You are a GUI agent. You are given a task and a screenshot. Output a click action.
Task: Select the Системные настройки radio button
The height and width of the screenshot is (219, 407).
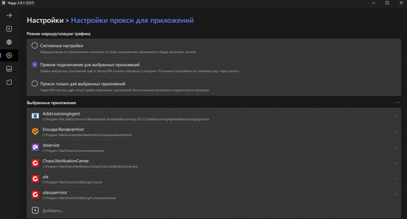[34, 45]
